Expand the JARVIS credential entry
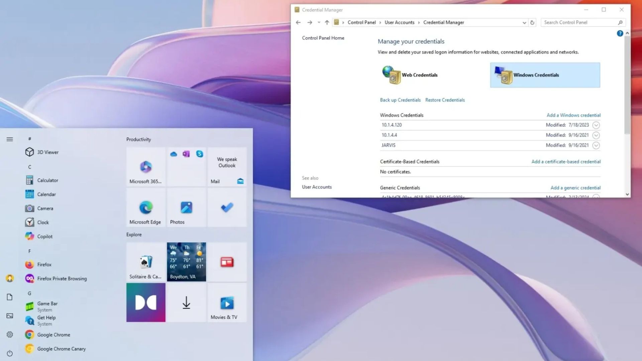Screen dimensions: 642x361 (596, 145)
